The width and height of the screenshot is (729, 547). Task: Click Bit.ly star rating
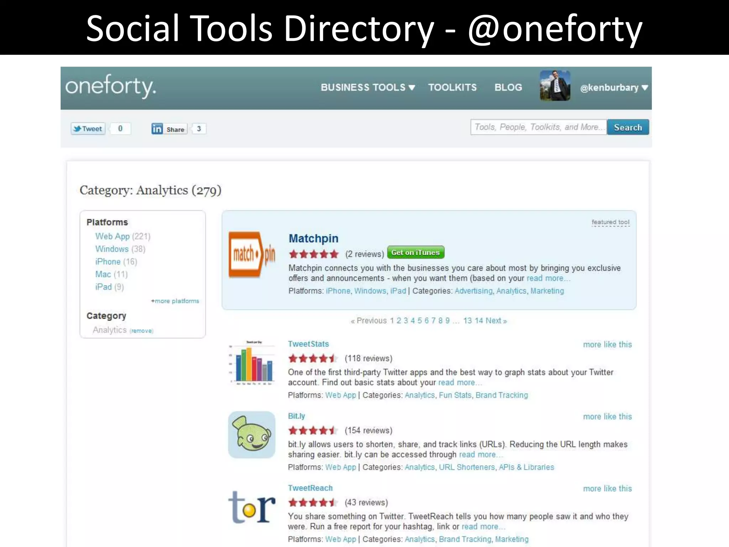pos(313,431)
